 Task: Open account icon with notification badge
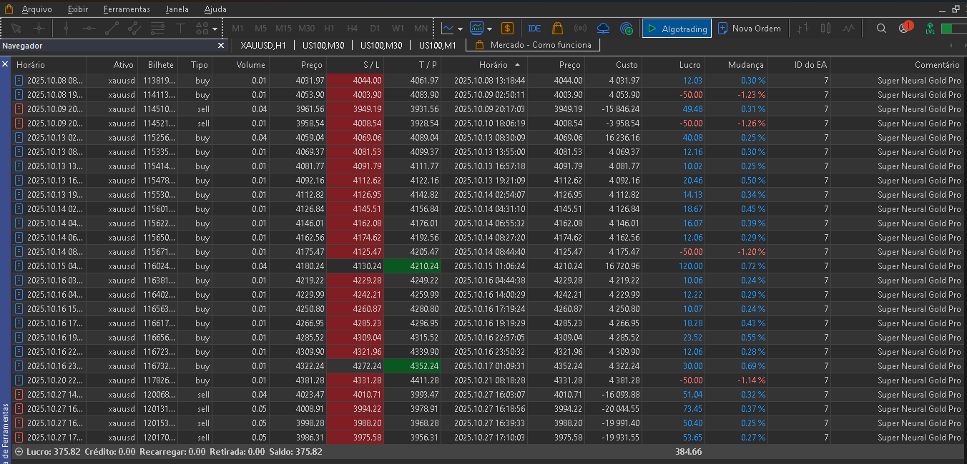point(905,28)
